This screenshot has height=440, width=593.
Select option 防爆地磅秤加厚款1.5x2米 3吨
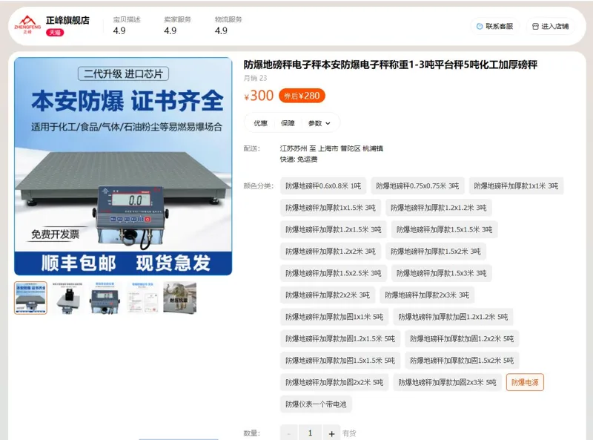pyautogui.click(x=436, y=252)
